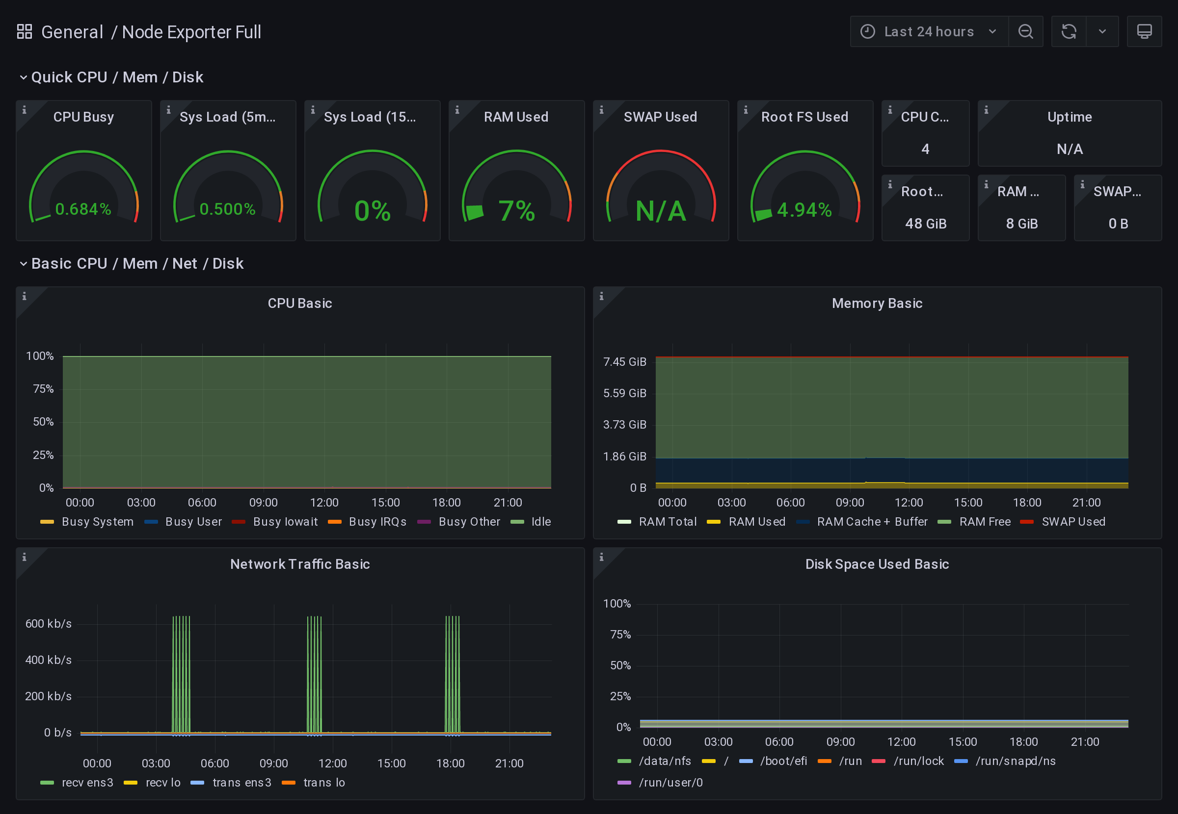Click the SWAP Used red legend color swatch
The width and height of the screenshot is (1178, 814).
pos(1026,522)
